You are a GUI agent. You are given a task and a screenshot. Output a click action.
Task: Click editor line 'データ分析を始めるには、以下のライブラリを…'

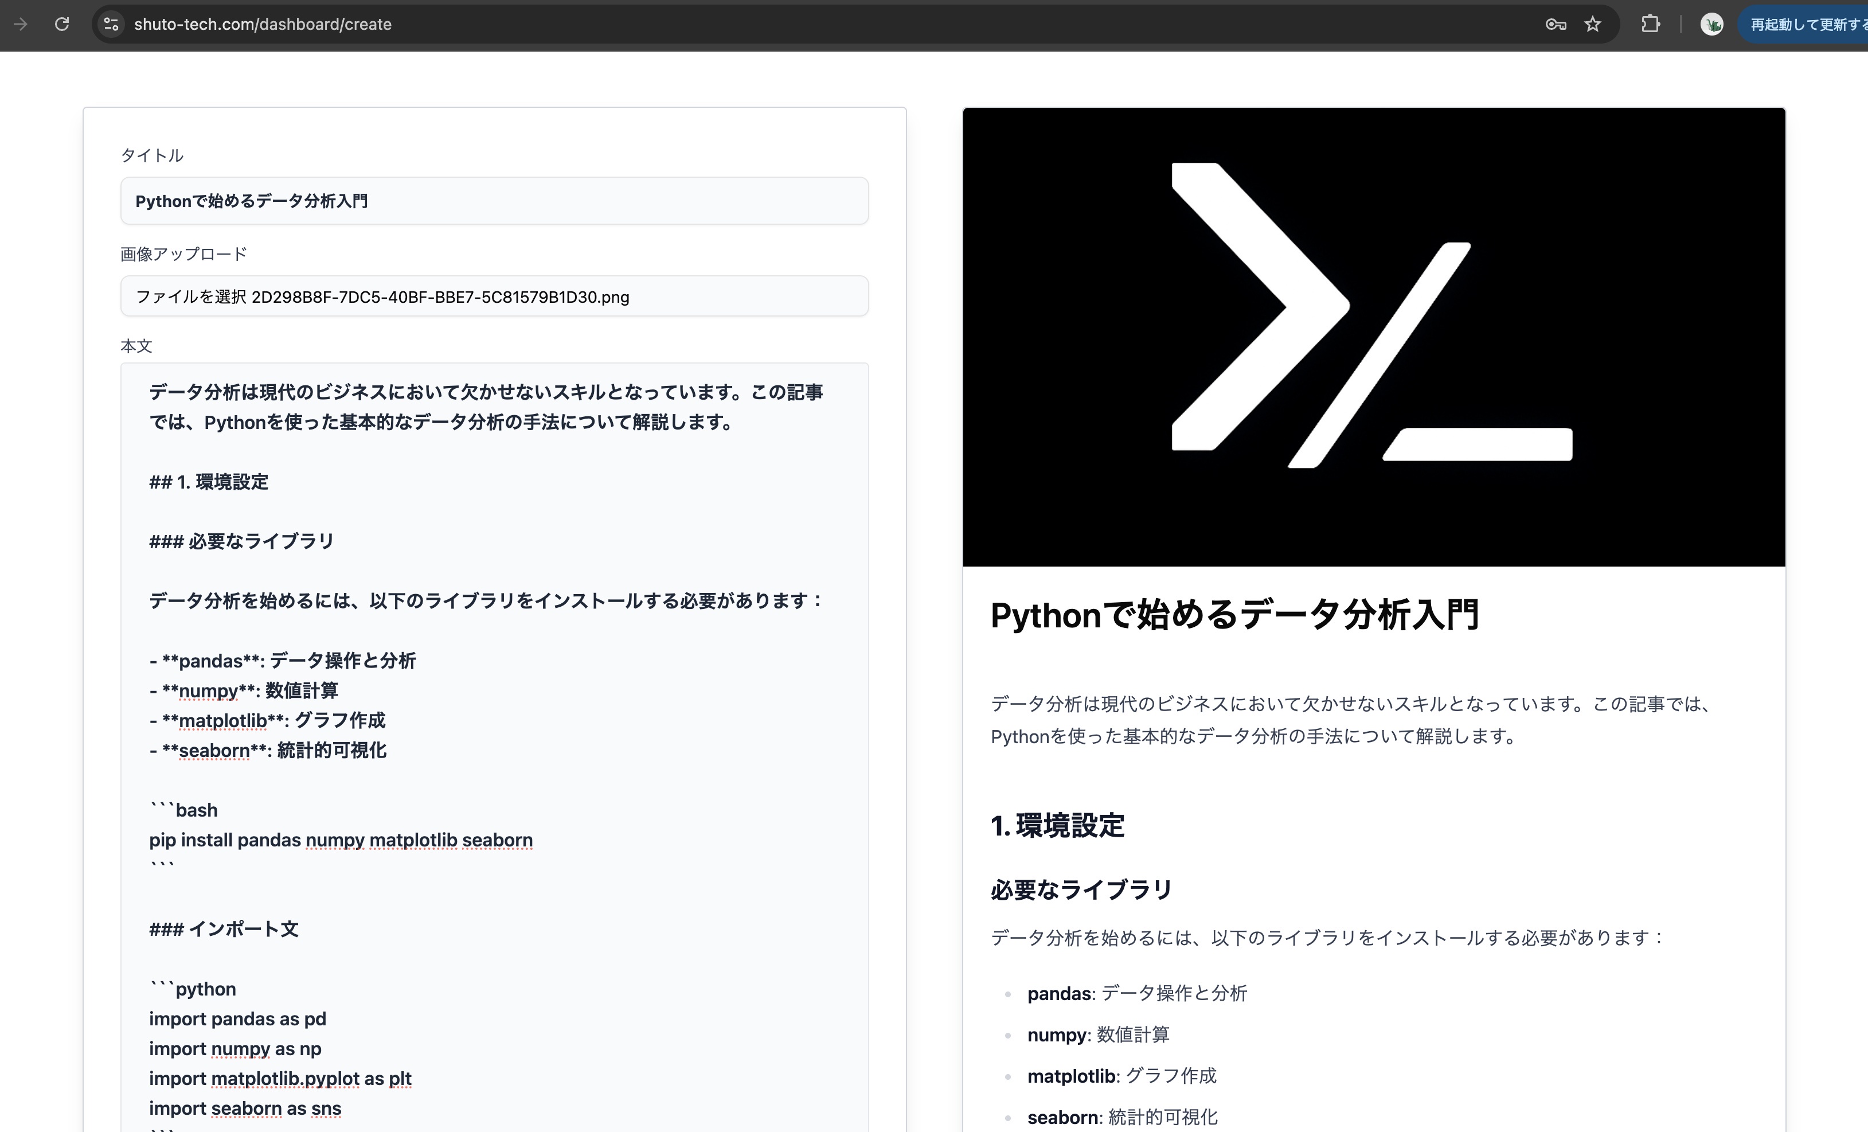486,600
